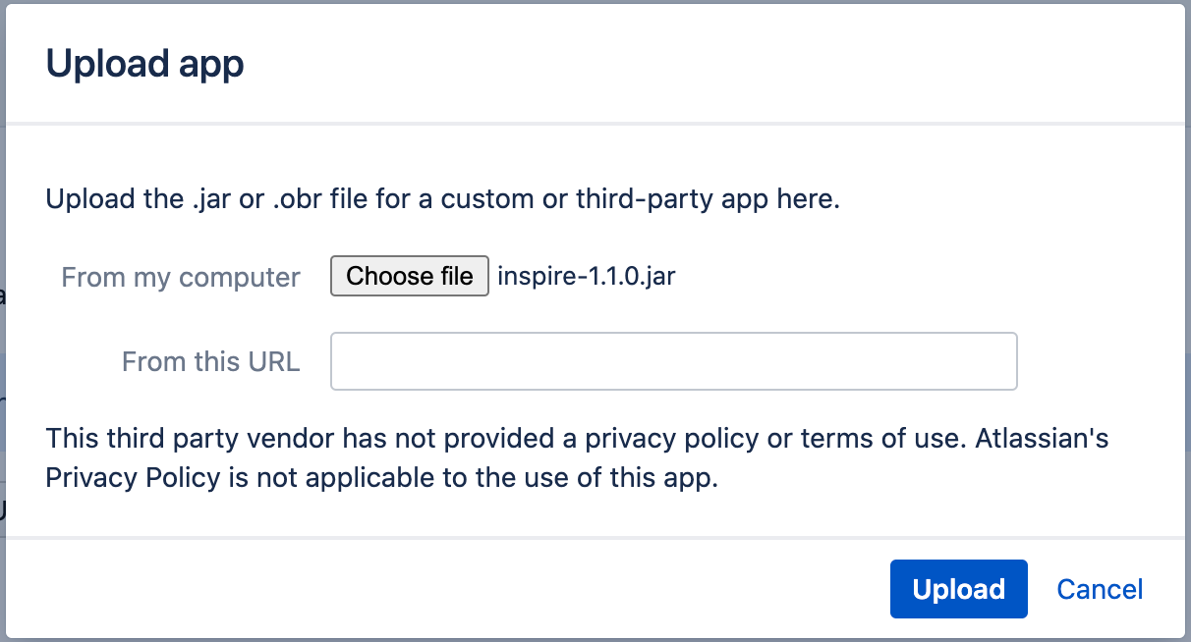Image resolution: width=1191 pixels, height=642 pixels.
Task: Activate Choose file to replace the jar
Action: [x=409, y=276]
